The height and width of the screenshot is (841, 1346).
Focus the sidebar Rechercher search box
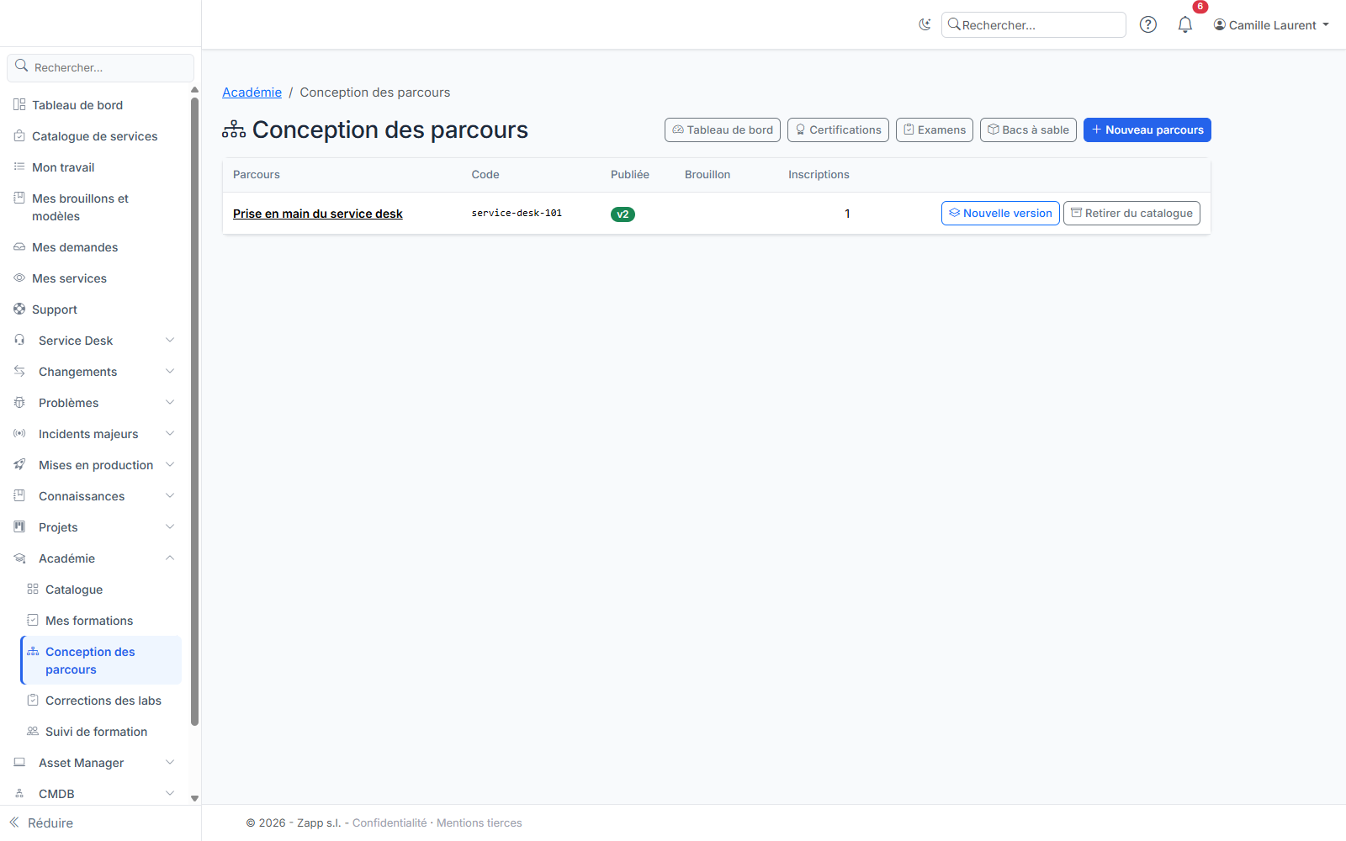pos(101,67)
